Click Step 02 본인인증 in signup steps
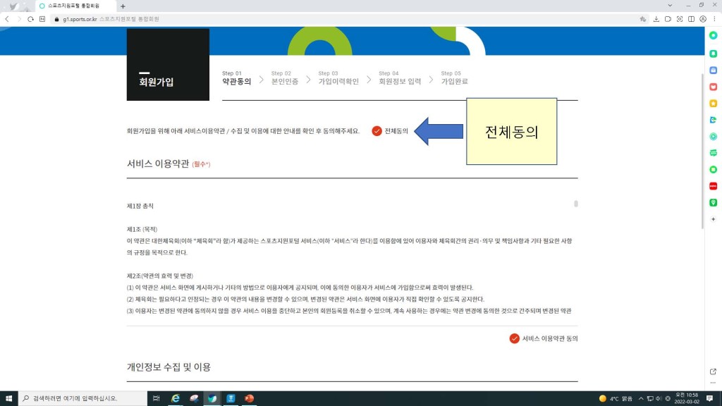The image size is (722, 406). tap(284, 78)
